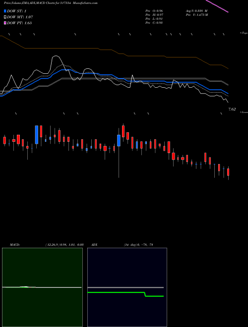Click the blue DOW ST legend square
Screen dimensions: 248x327
click(x=5, y=11)
